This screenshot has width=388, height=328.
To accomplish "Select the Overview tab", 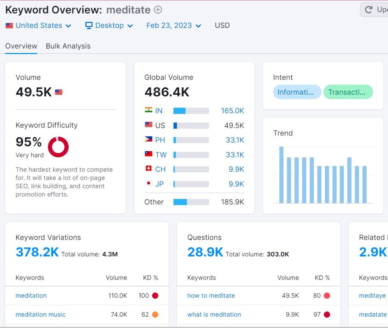I will [21, 46].
